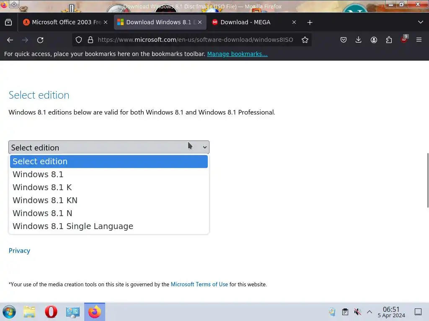429x321 pixels.
Task: Select Windows 8.1 edition option
Action: (109, 174)
